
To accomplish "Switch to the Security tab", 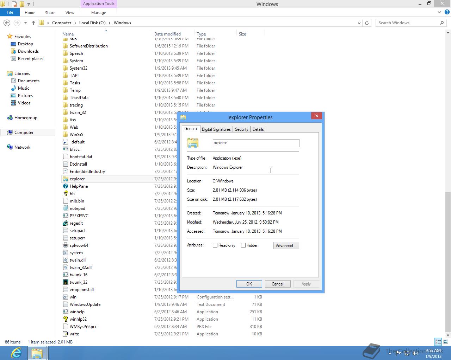I will (242, 129).
